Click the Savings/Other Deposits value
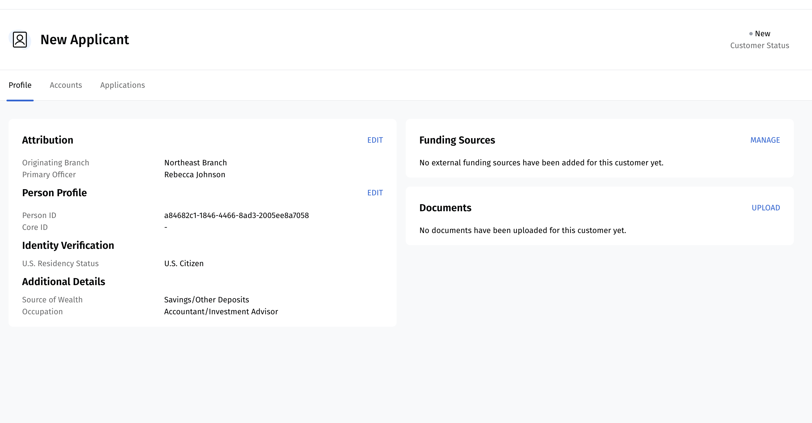The width and height of the screenshot is (812, 423). tap(207, 299)
